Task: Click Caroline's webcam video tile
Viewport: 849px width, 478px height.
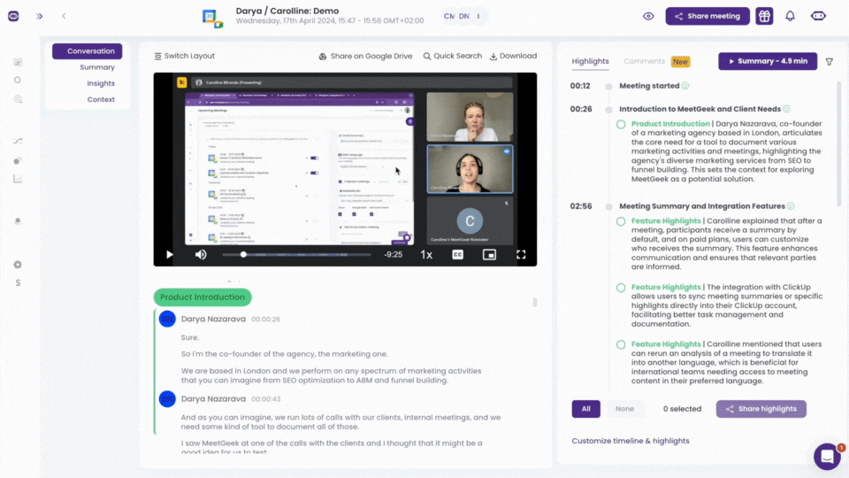Action: click(470, 168)
